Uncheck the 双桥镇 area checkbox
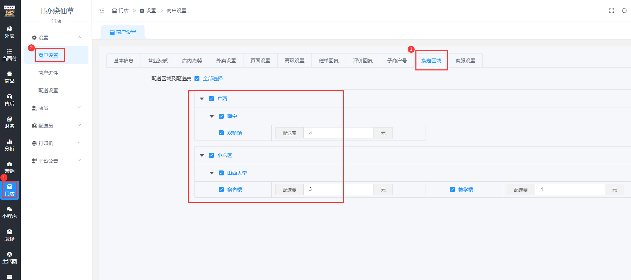The height and width of the screenshot is (280, 631). coord(221,133)
